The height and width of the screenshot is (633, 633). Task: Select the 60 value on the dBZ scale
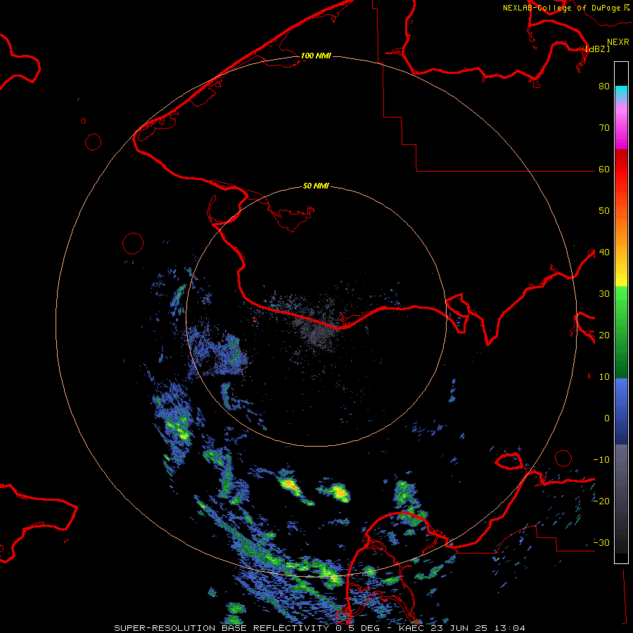coord(604,170)
